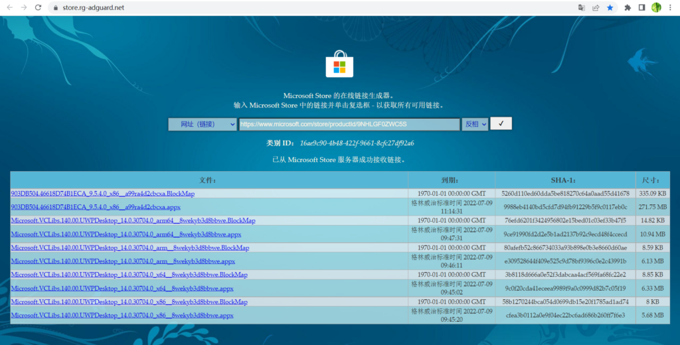The image size is (680, 345).
Task: Download VCLibs arm BlockMap link
Action: 130,248
